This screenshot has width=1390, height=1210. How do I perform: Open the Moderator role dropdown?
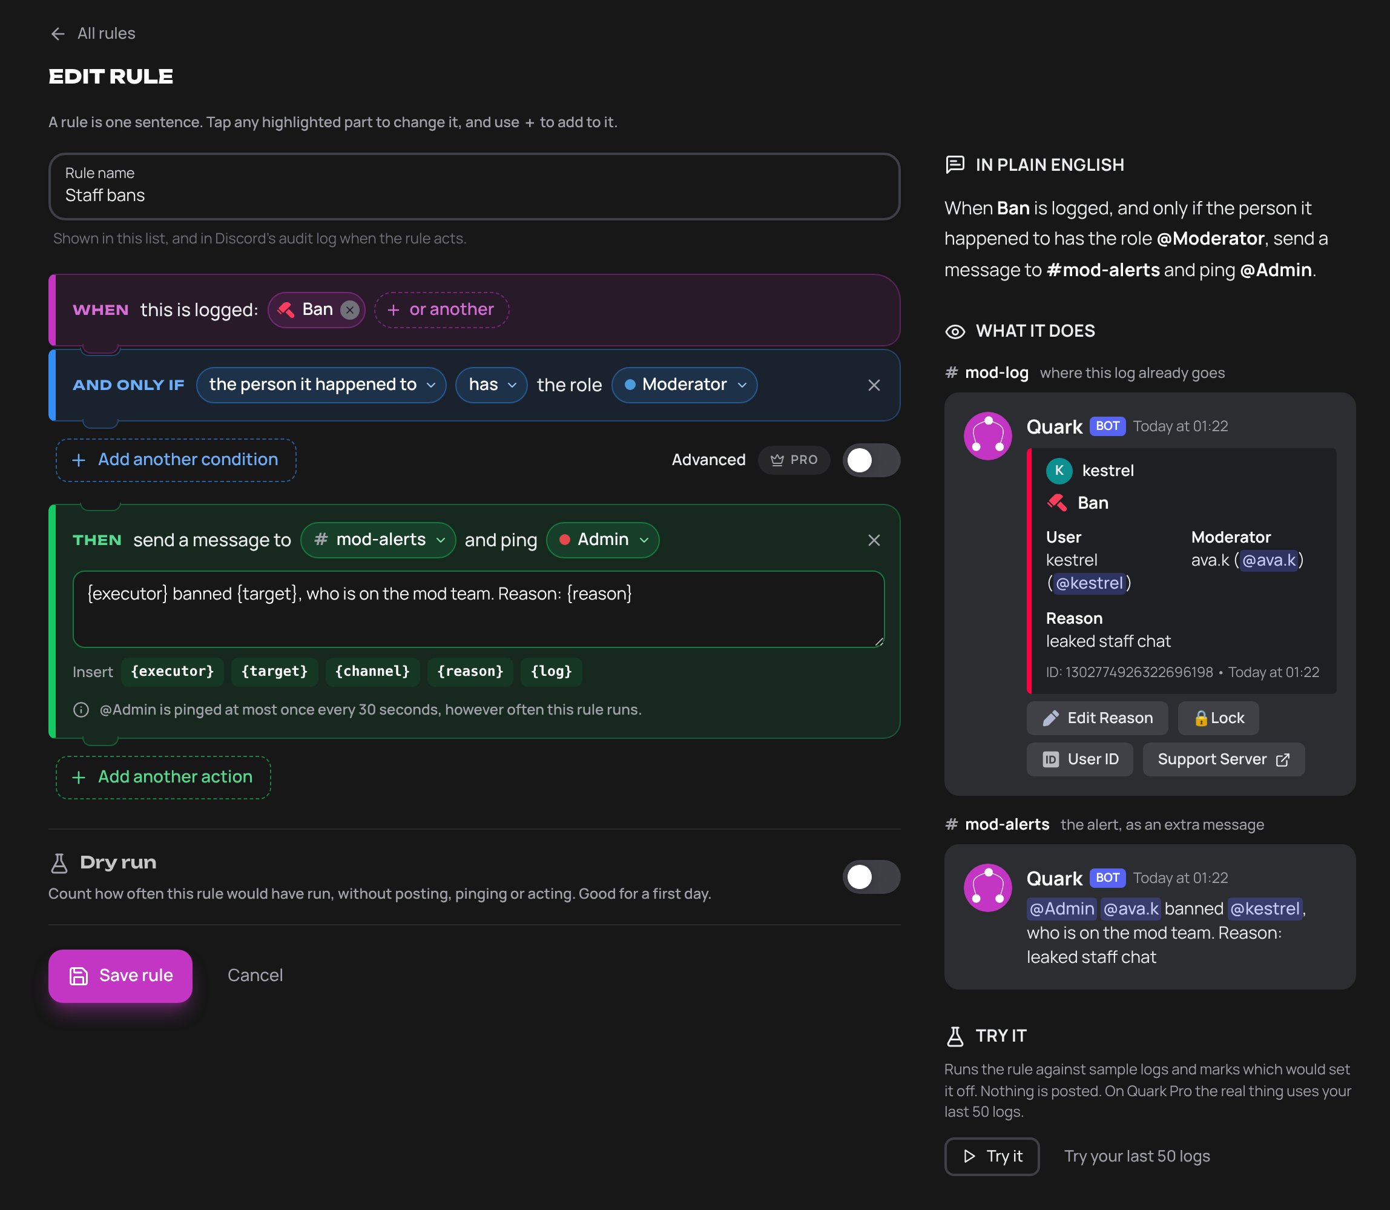coord(684,385)
